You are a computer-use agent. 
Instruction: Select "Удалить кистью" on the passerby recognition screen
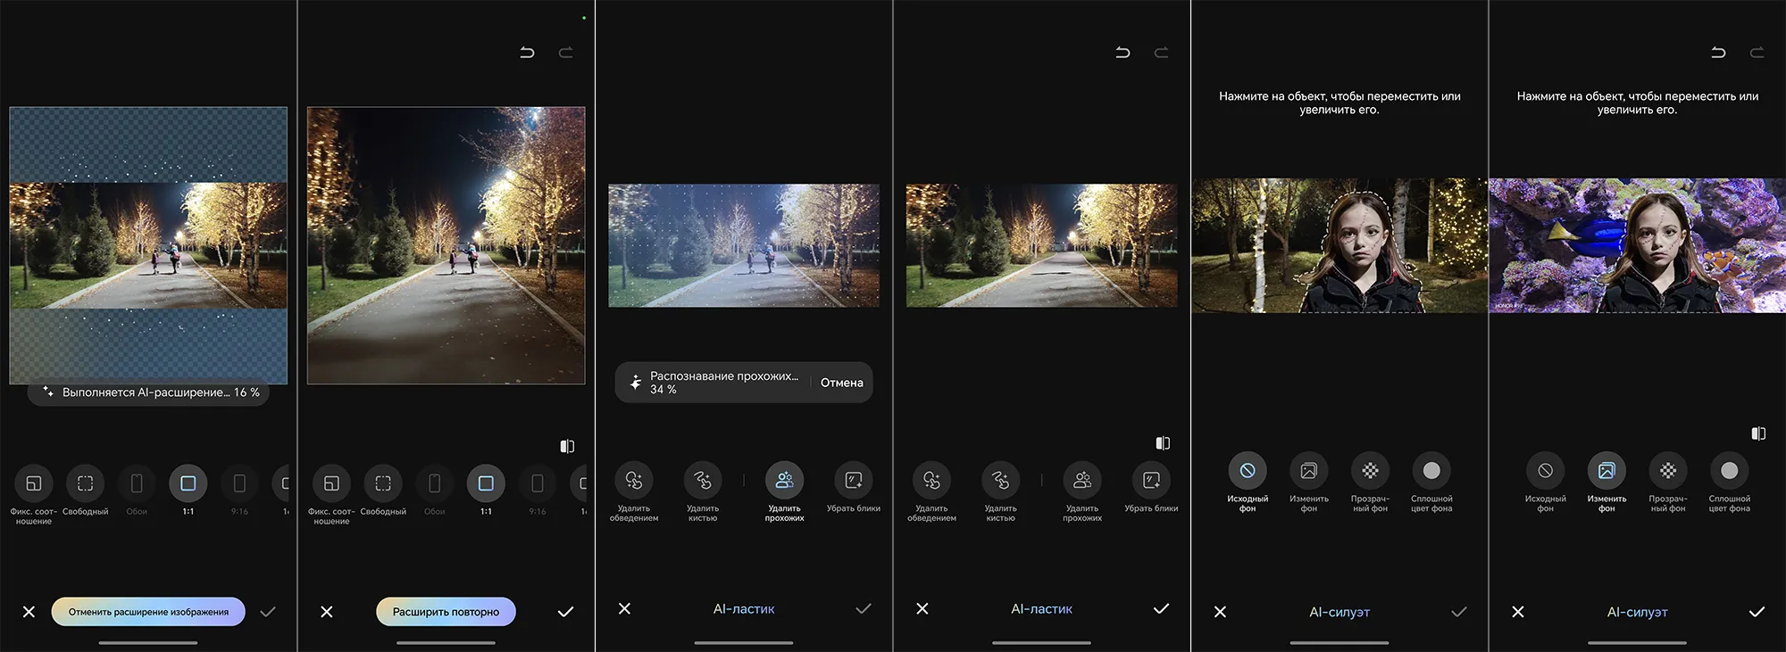click(x=703, y=481)
